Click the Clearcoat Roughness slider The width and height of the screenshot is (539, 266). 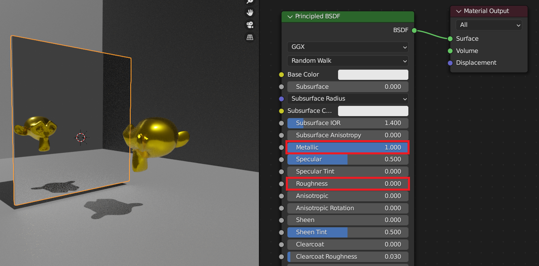tap(347, 257)
